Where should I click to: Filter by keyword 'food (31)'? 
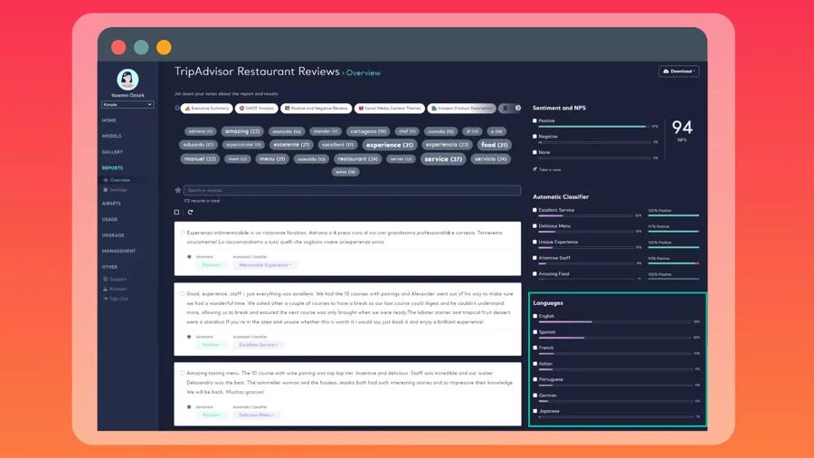494,145
